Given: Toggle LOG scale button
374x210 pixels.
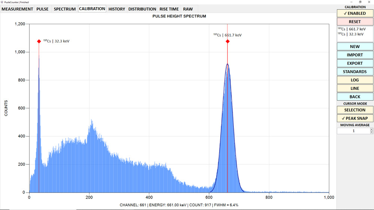Looking at the screenshot, I should point(355,80).
